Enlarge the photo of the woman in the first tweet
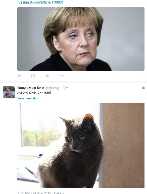This screenshot has height=194, width=147. pos(81,39)
